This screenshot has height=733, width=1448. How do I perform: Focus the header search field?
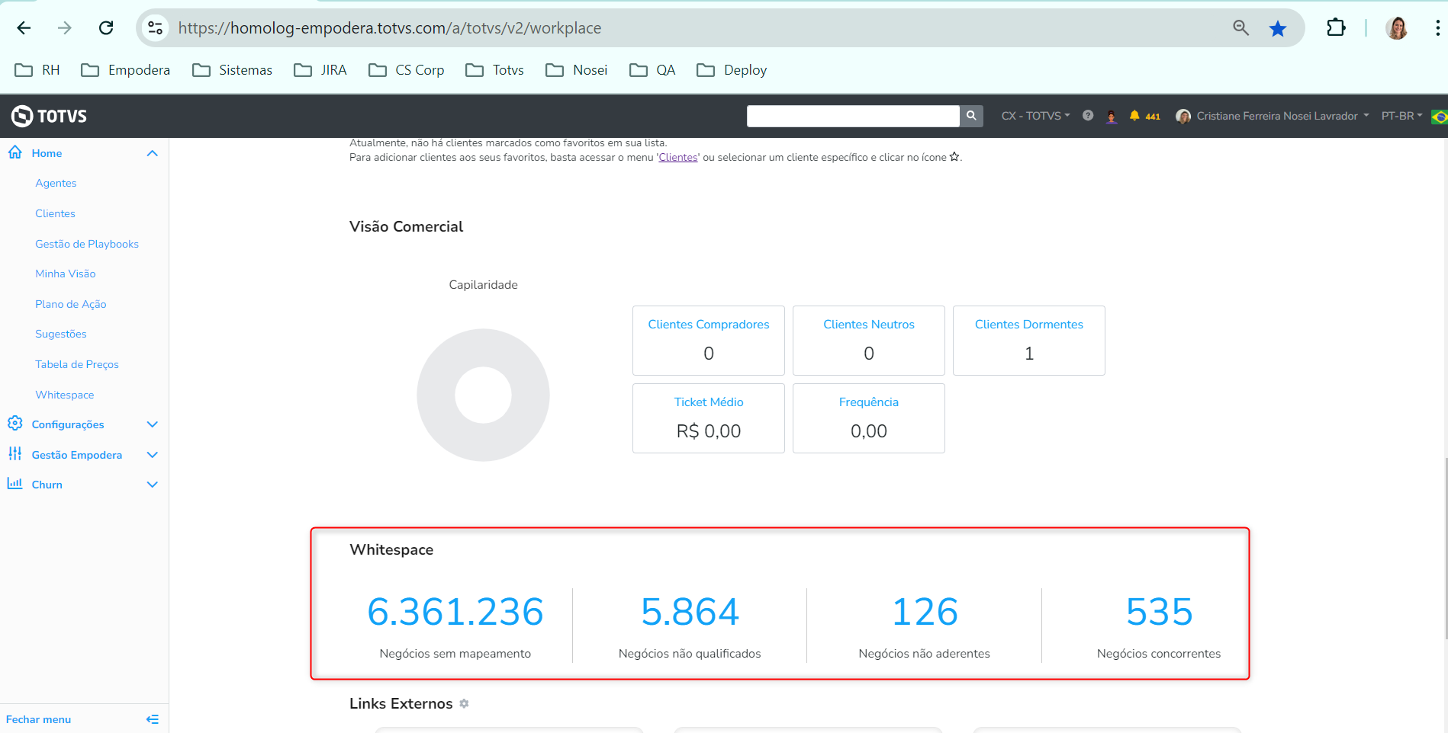853,116
